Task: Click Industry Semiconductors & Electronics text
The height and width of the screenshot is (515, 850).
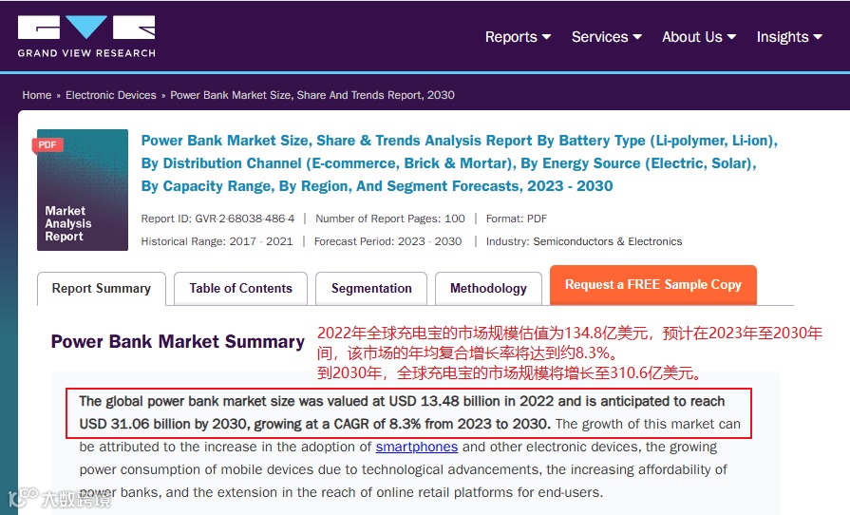Action: point(584,241)
